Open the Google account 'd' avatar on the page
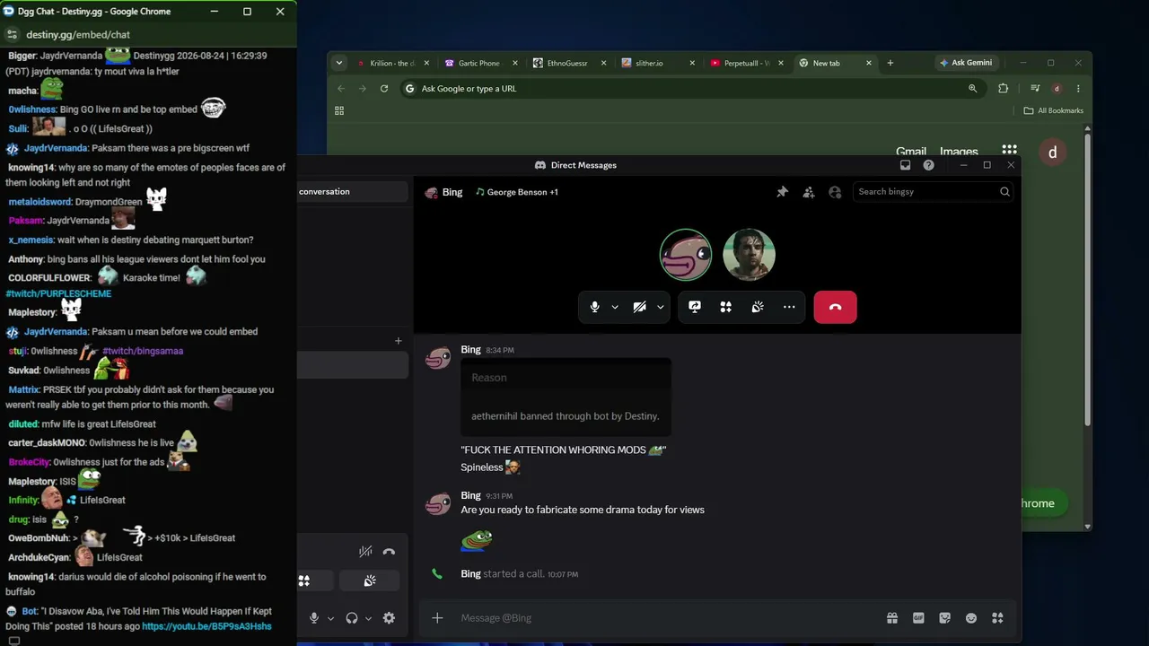 (x=1053, y=152)
